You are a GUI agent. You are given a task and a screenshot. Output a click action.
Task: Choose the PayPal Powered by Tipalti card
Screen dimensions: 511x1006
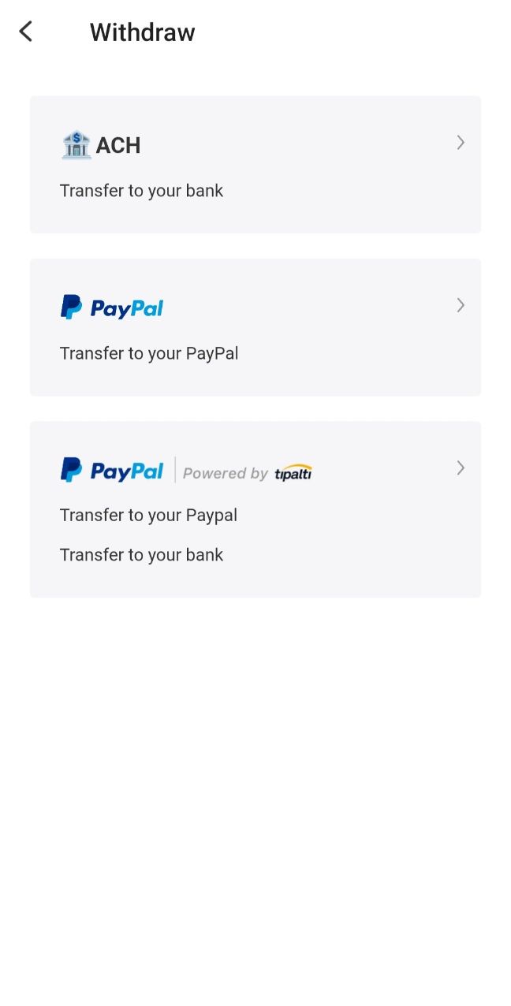(x=255, y=509)
